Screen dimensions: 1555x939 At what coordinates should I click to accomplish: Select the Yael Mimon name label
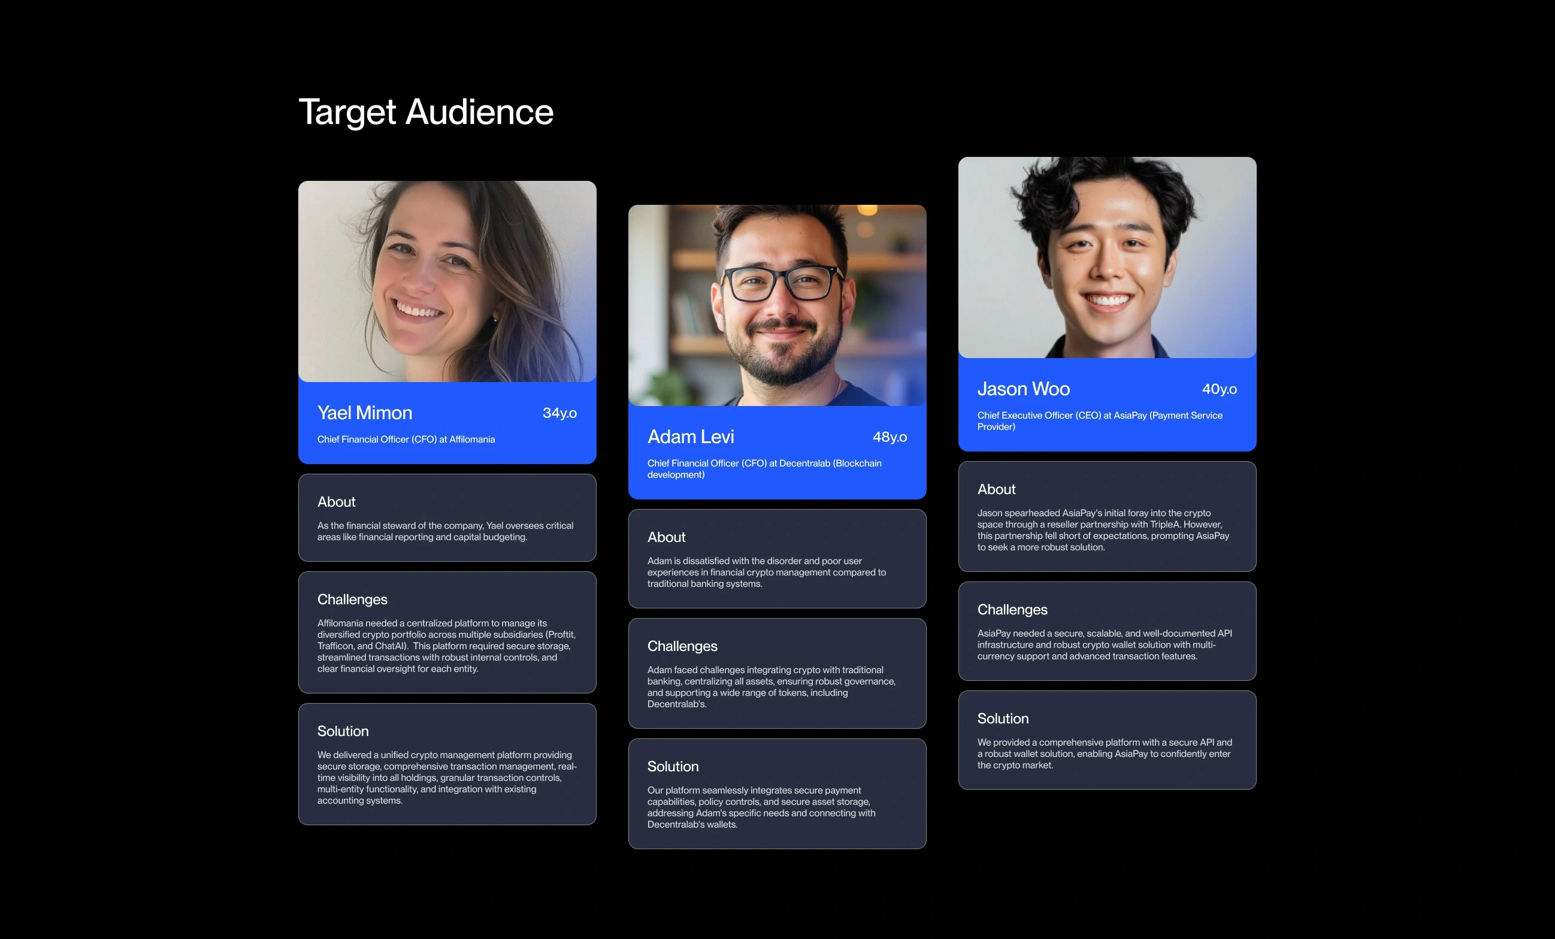click(x=365, y=413)
